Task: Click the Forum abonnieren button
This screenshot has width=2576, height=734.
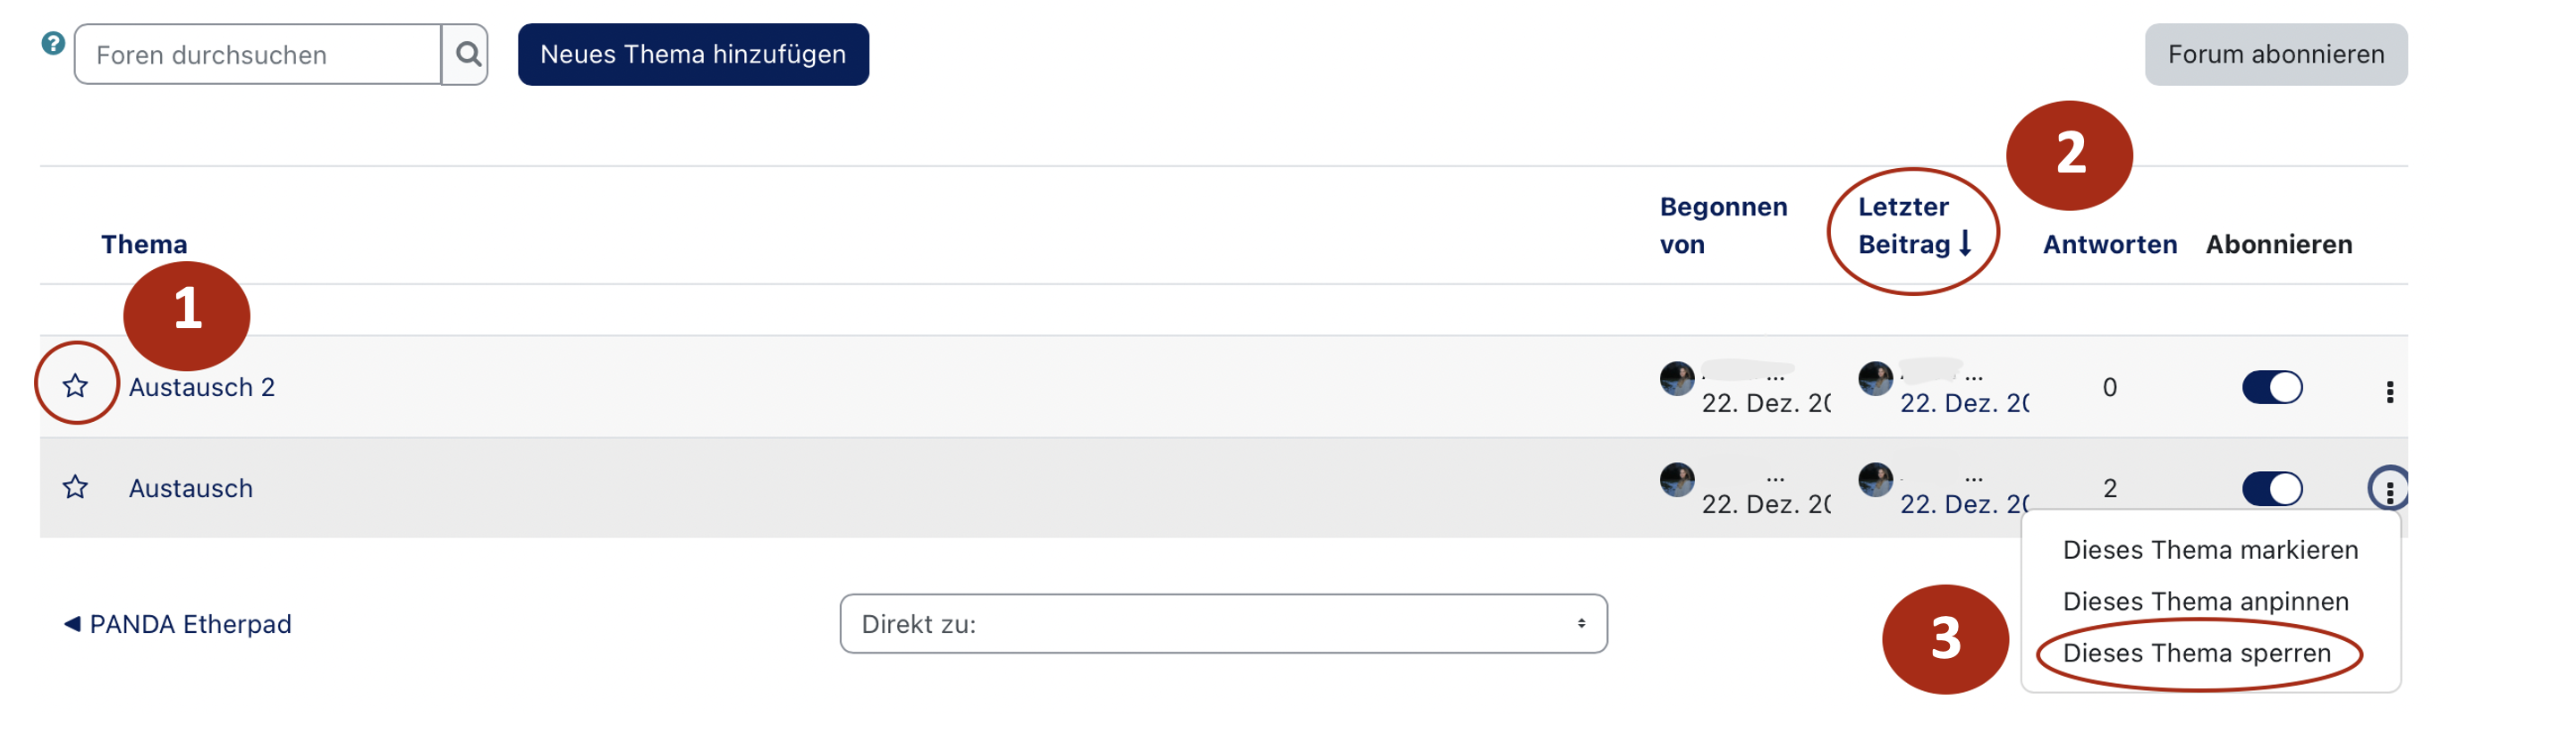Action: click(x=2275, y=54)
